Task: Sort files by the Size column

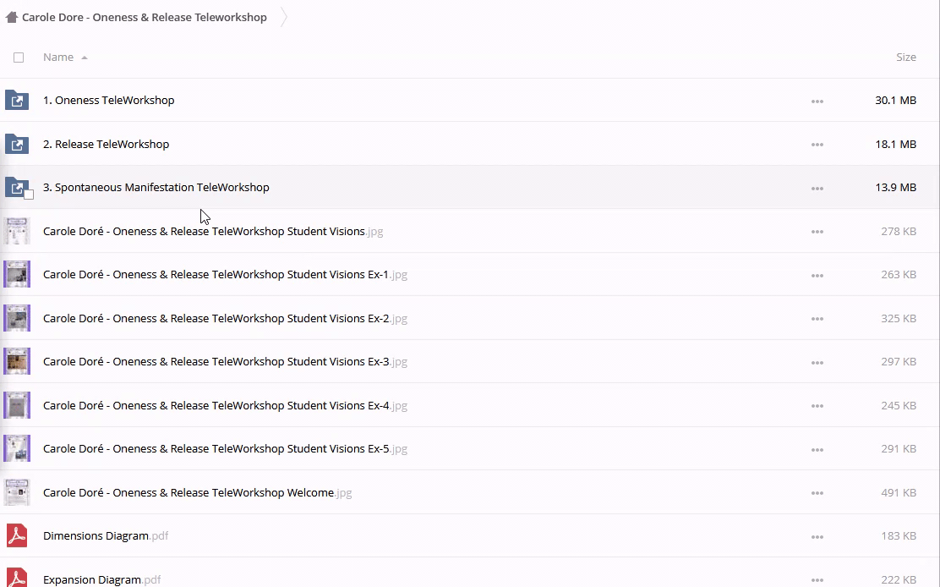Action: pyautogui.click(x=905, y=58)
